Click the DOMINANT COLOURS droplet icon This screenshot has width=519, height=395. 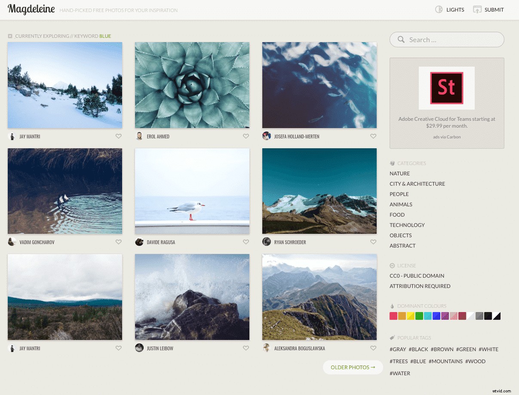[x=392, y=306]
